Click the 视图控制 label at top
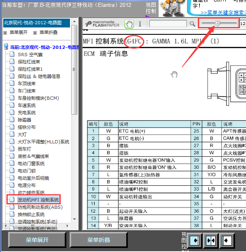The image size is (246, 252). tap(151, 8)
